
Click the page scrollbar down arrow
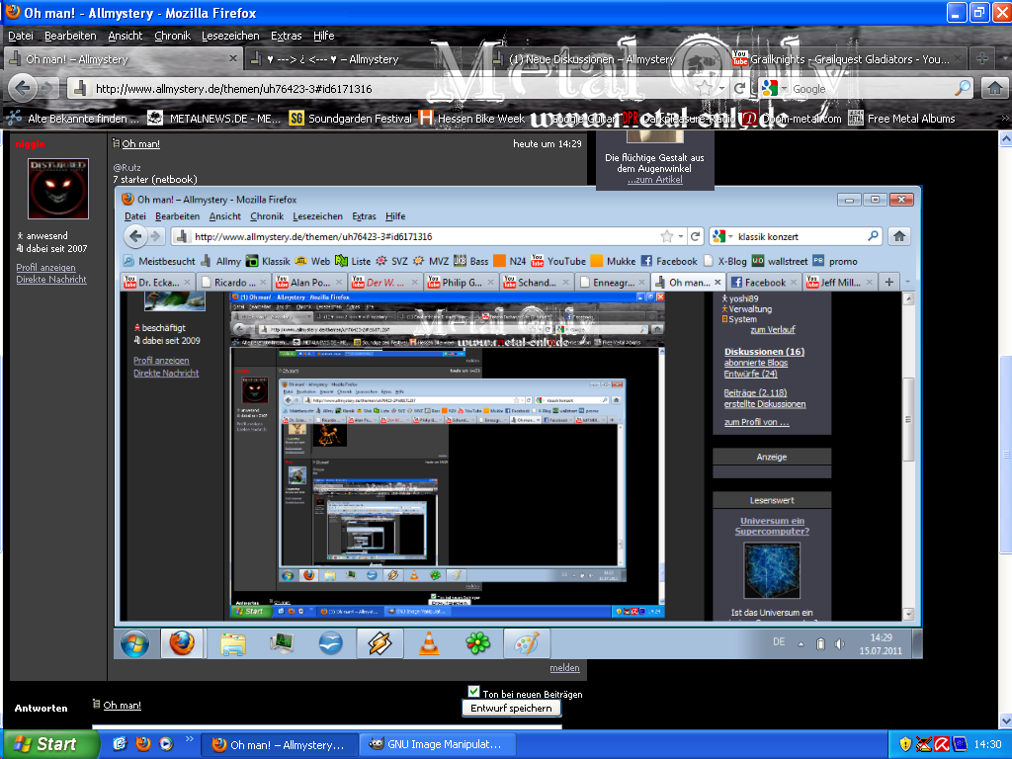pyautogui.click(x=1005, y=720)
